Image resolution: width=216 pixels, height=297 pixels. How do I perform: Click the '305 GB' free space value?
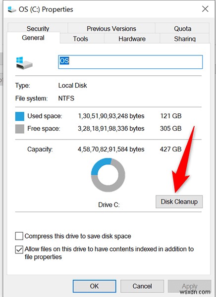coord(171,128)
